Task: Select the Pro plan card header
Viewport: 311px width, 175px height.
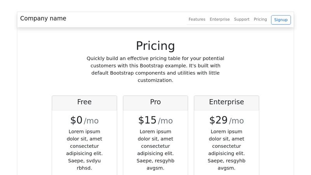Action: click(155, 102)
